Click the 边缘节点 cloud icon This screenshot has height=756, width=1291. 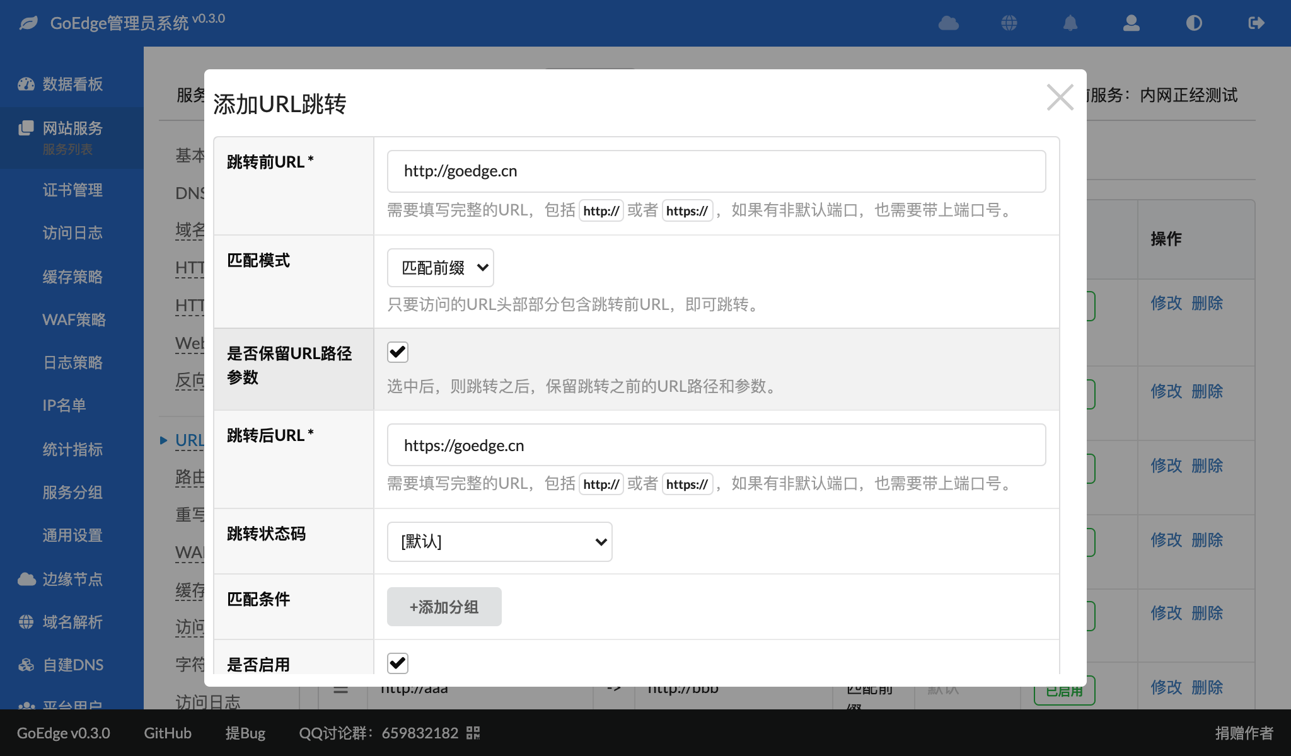(26, 579)
